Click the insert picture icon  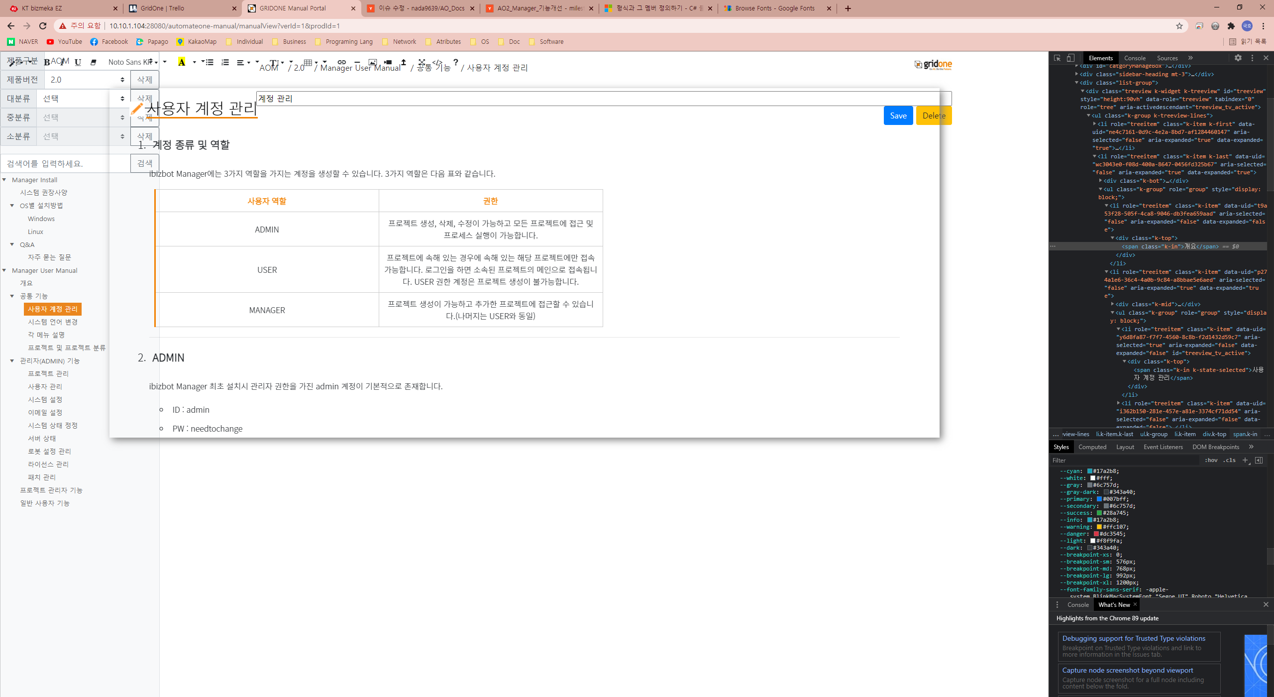[x=372, y=62]
